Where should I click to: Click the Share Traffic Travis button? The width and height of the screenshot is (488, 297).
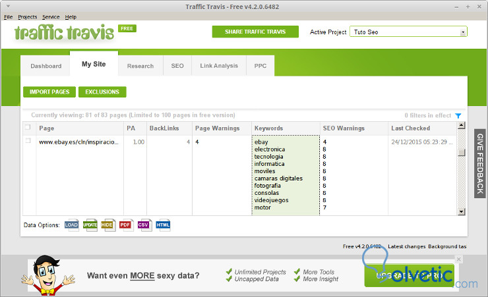pos(255,32)
